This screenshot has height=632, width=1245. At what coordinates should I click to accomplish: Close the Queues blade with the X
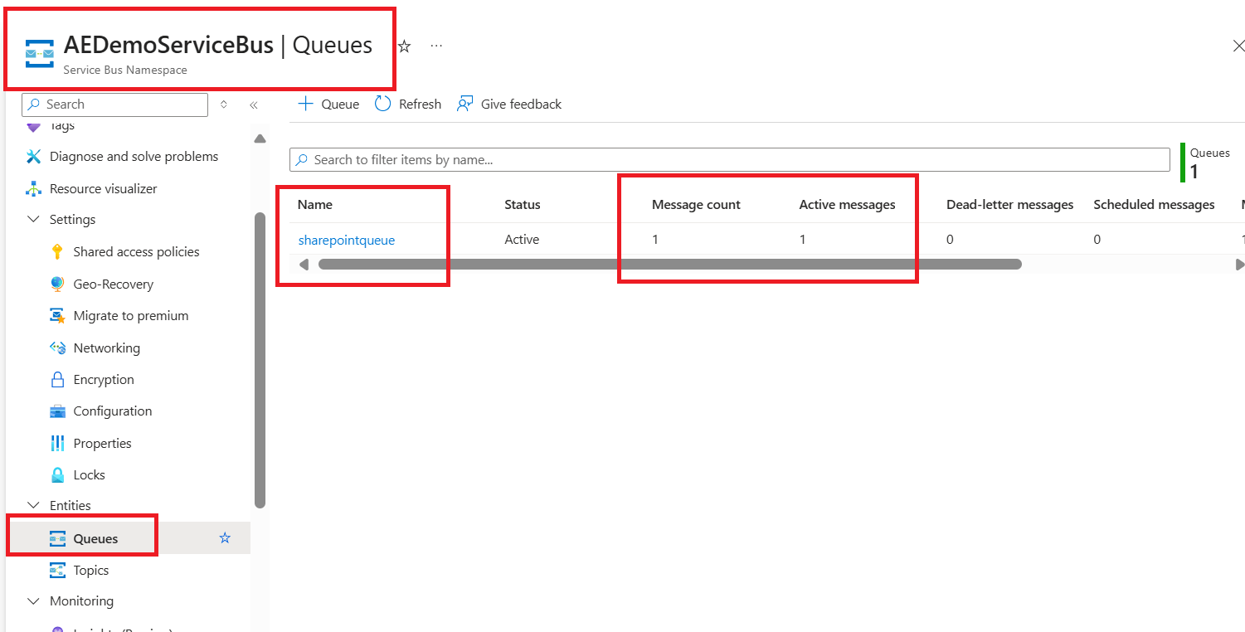[1238, 46]
